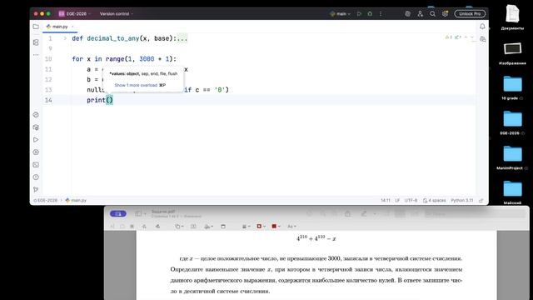Image resolution: width=533 pixels, height=300 pixels.
Task: Toggle the purple view mode button in PDF window
Action: (x=118, y=213)
